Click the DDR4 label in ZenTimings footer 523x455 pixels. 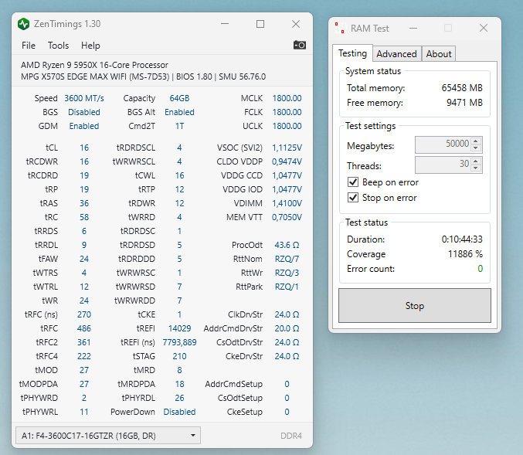click(x=291, y=436)
